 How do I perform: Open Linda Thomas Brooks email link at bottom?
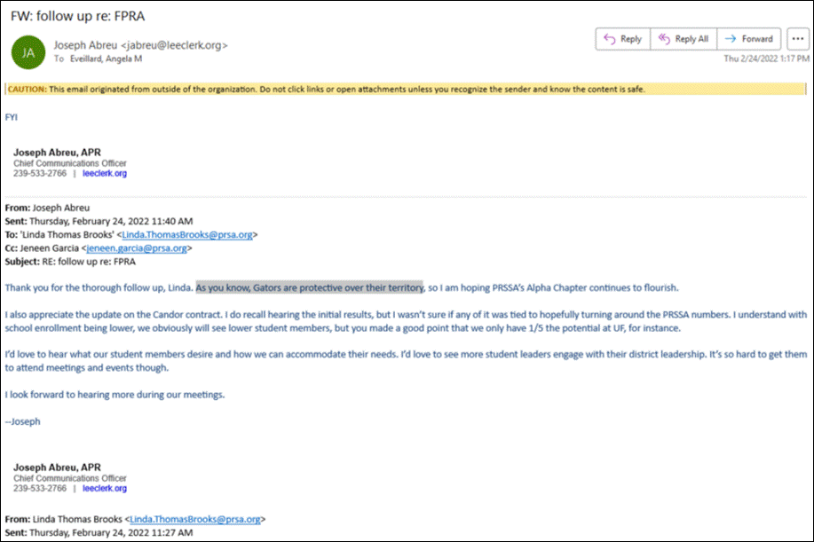coord(195,519)
